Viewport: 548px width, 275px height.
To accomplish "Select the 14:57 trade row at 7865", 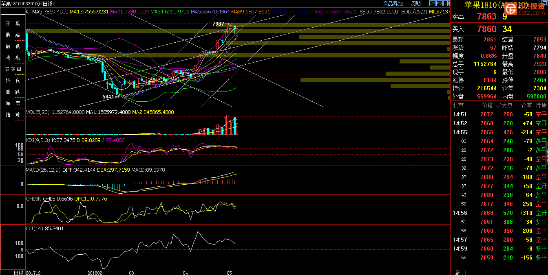I will pyautogui.click(x=499, y=240).
